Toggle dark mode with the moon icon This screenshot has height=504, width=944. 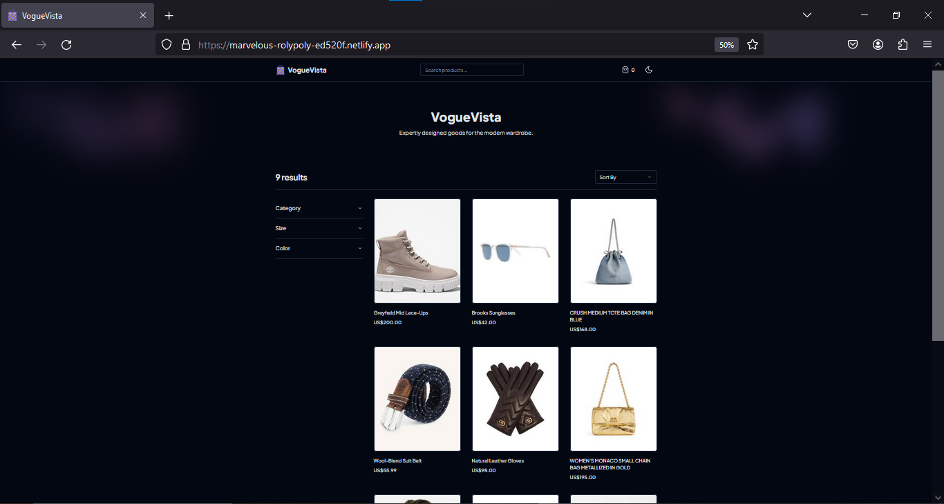tap(649, 70)
